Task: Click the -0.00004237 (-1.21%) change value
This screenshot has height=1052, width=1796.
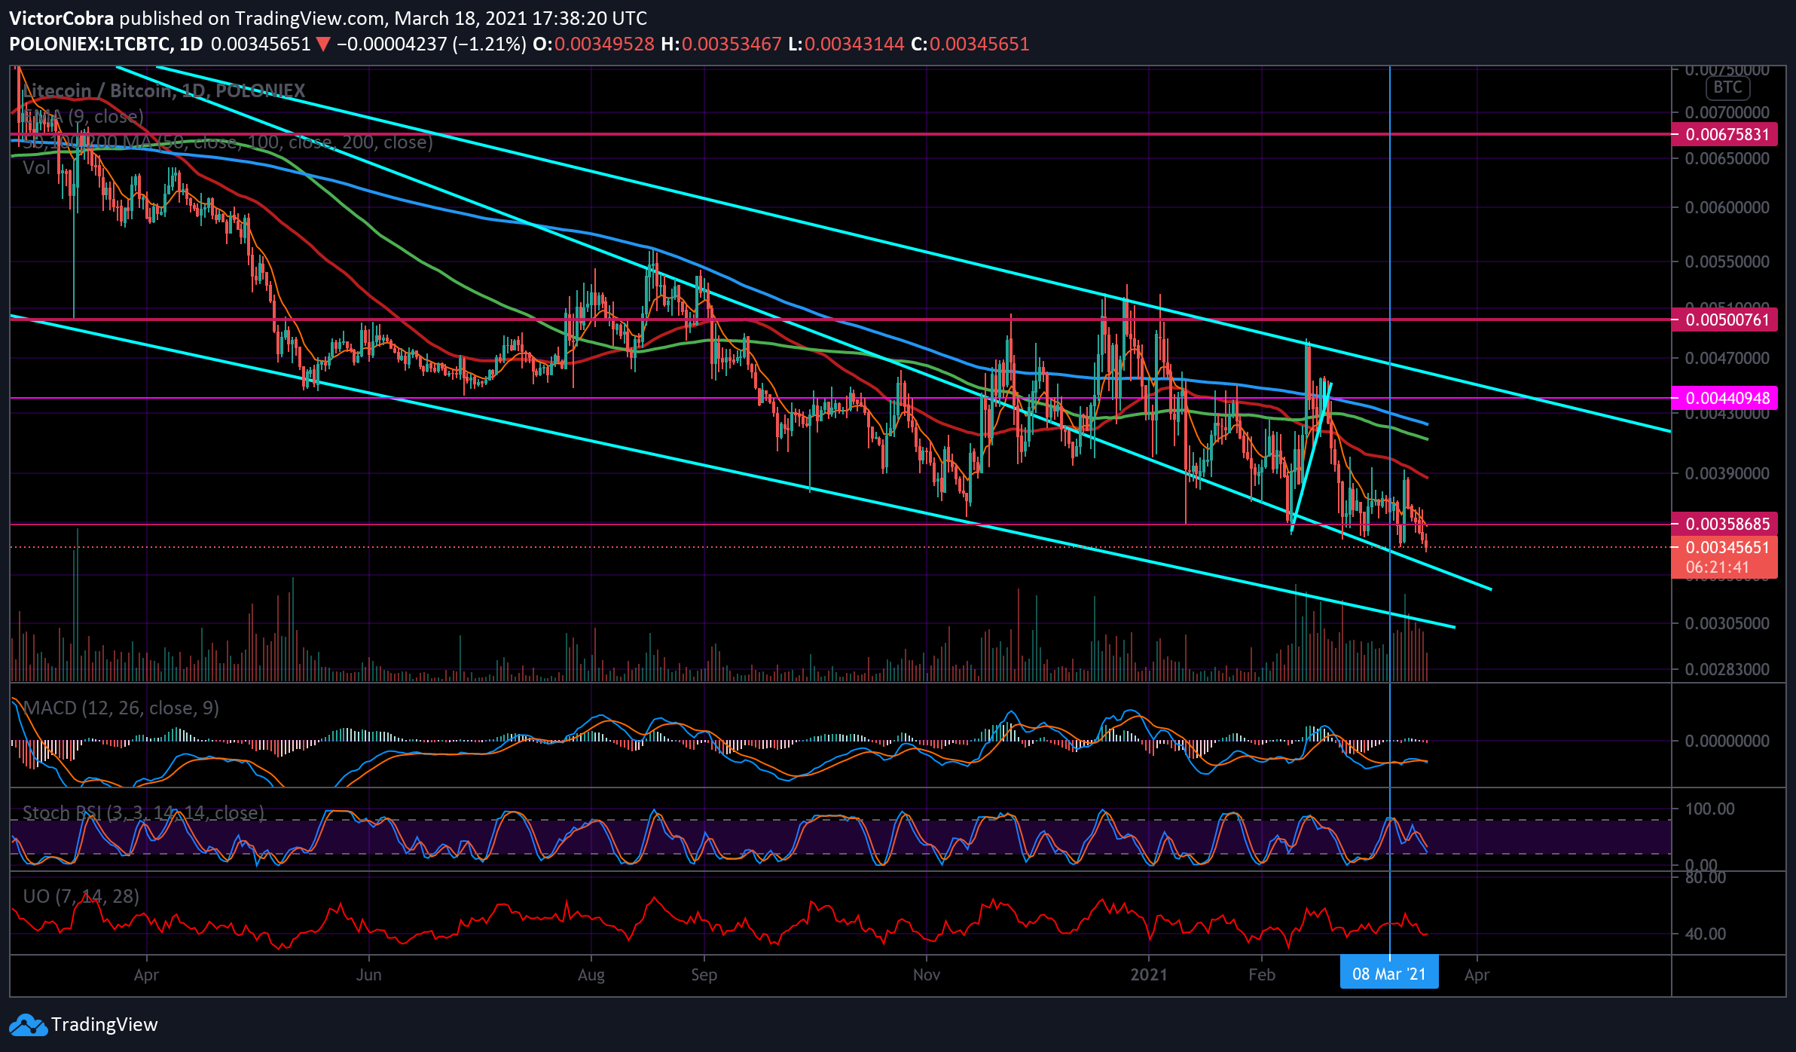Action: tap(431, 44)
